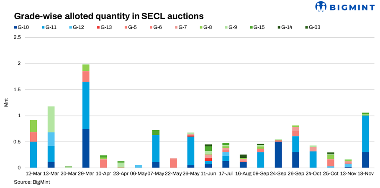
Task: Select the 18-Nov x-axis date label
Action: coord(365,173)
